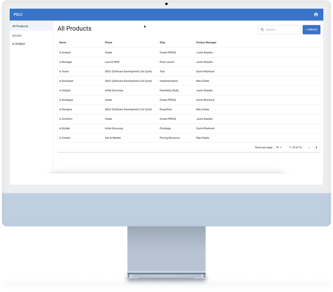Click the Create button

point(311,30)
